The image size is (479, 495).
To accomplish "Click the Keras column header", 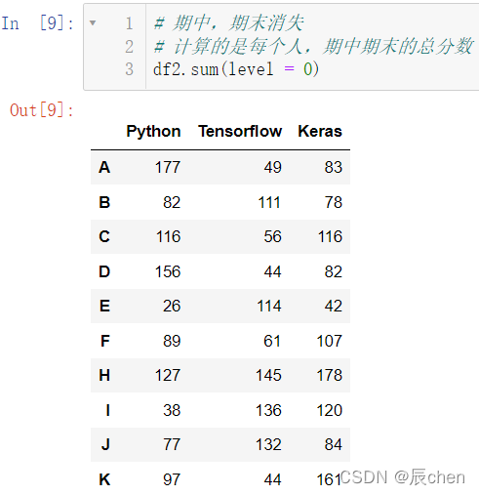I will (x=320, y=132).
